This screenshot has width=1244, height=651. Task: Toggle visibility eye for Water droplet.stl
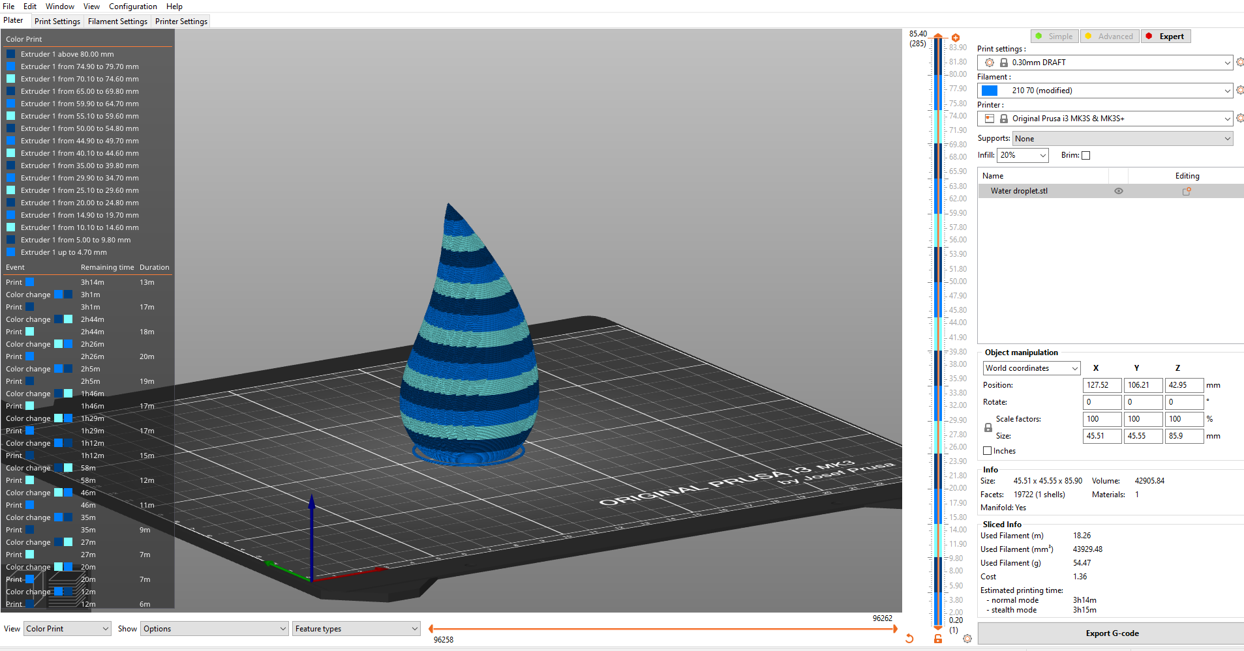[x=1119, y=191]
